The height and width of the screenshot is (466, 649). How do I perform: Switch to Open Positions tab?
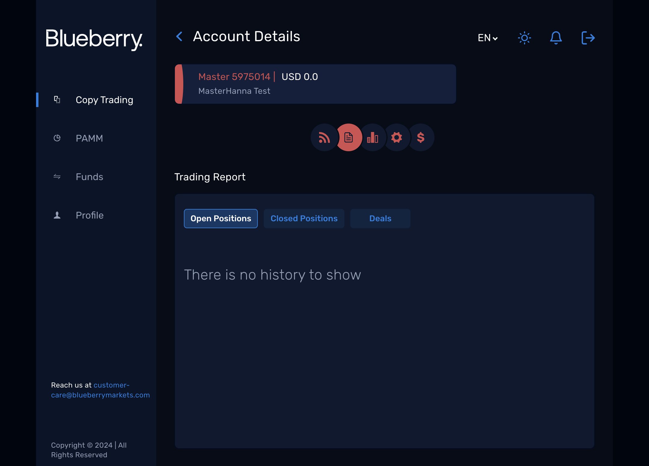coord(221,219)
